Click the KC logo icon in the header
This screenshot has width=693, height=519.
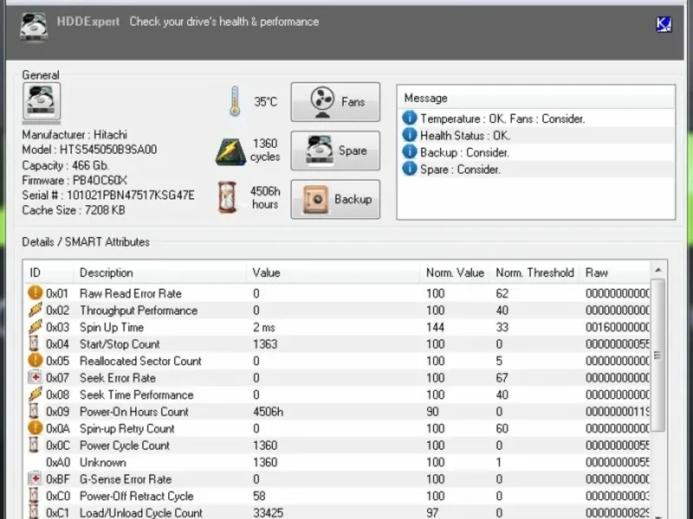[664, 24]
